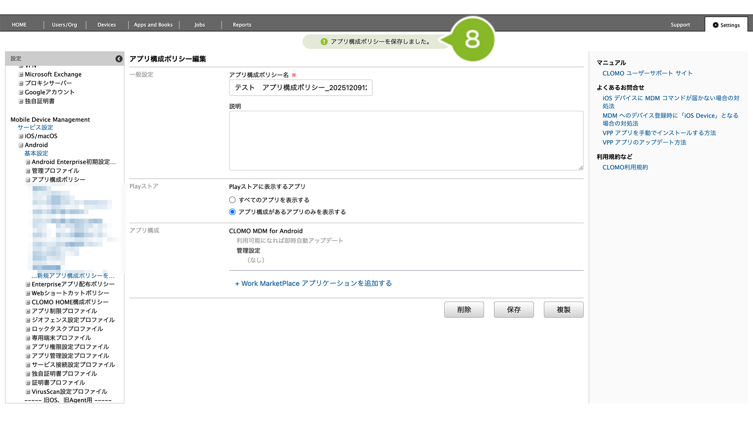Expand the Microsoft Exchange tree node
753x423 pixels.
tap(21, 74)
